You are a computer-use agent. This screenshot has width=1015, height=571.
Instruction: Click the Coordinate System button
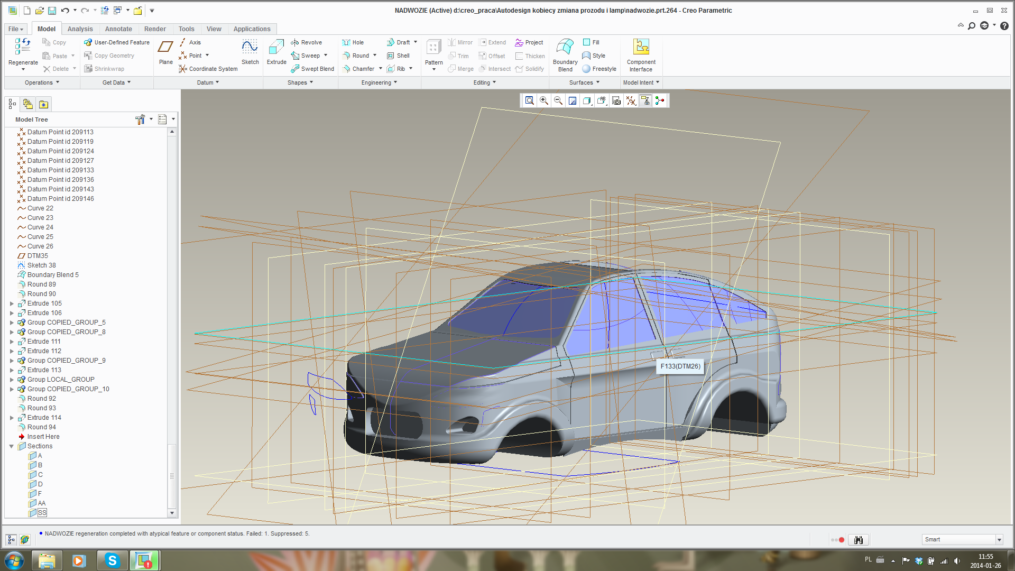[x=208, y=69]
